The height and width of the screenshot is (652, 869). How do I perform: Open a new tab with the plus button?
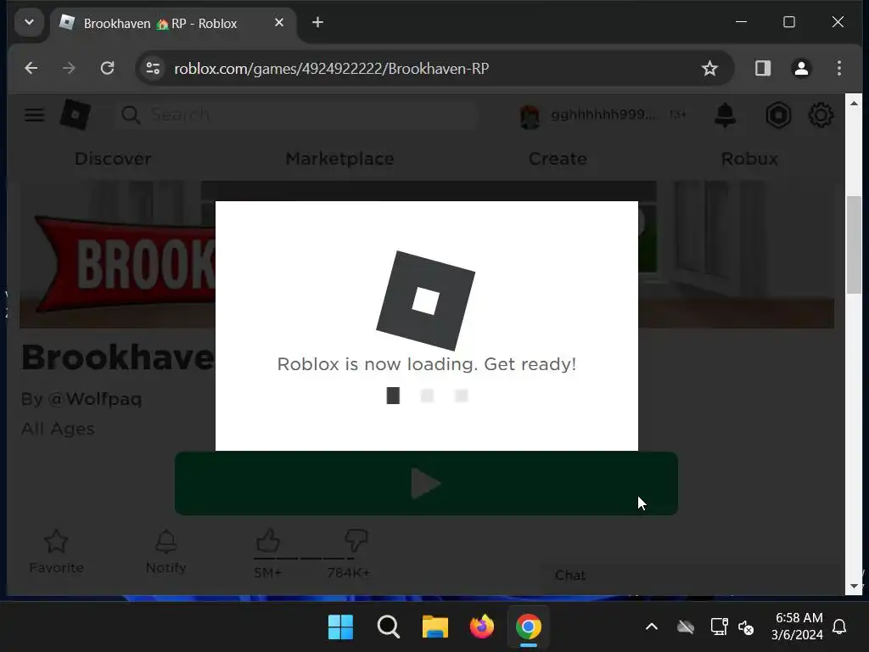(x=317, y=22)
